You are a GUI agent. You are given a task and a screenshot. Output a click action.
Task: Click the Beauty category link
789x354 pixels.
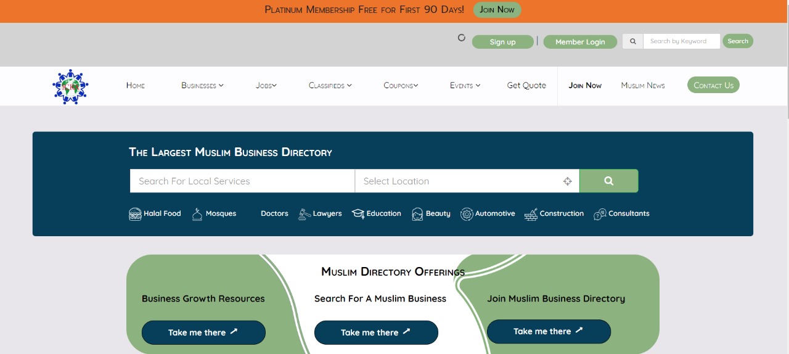coord(438,213)
